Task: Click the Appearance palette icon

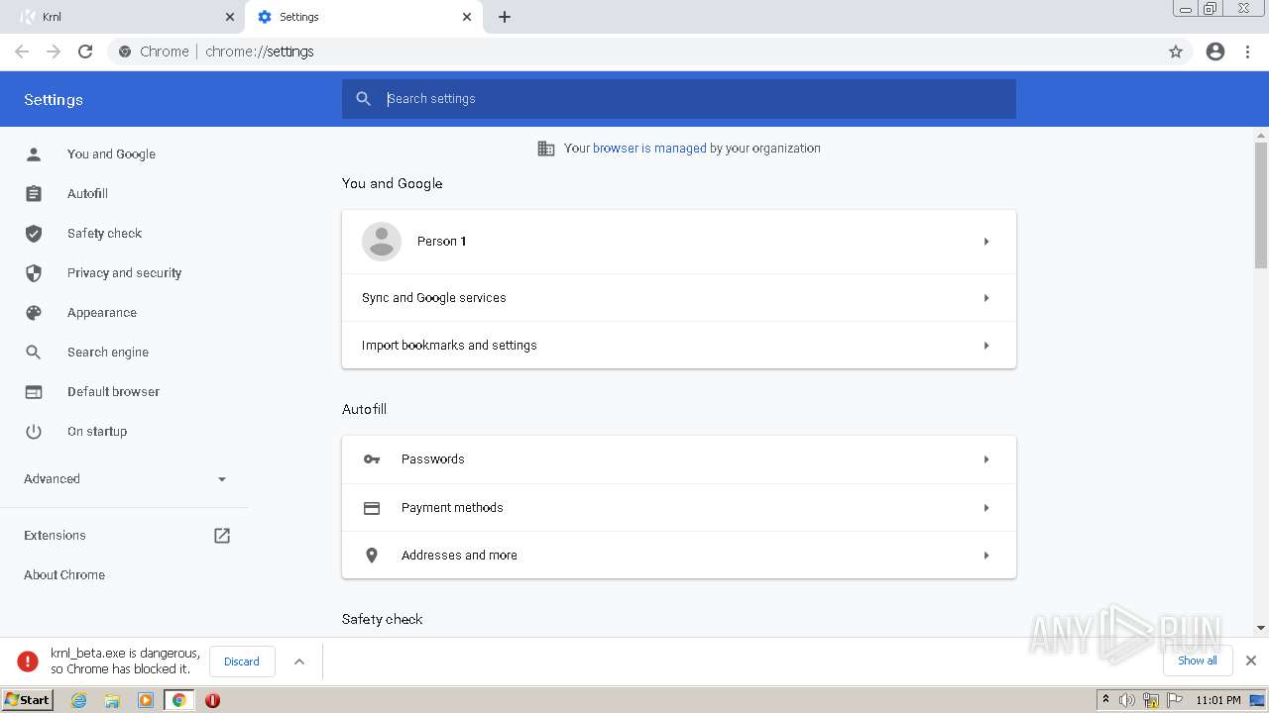Action: point(34,313)
